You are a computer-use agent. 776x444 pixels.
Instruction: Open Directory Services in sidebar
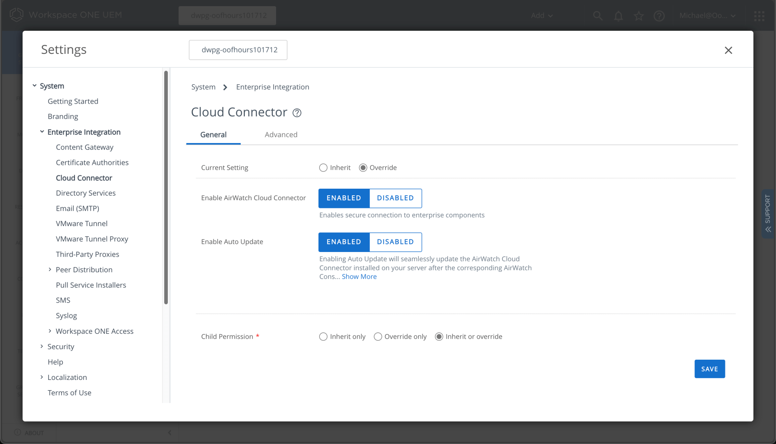pyautogui.click(x=86, y=193)
